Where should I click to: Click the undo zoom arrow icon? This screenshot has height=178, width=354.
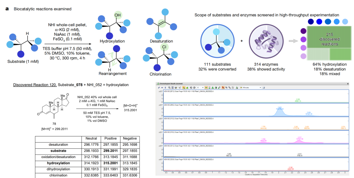[191, 88]
